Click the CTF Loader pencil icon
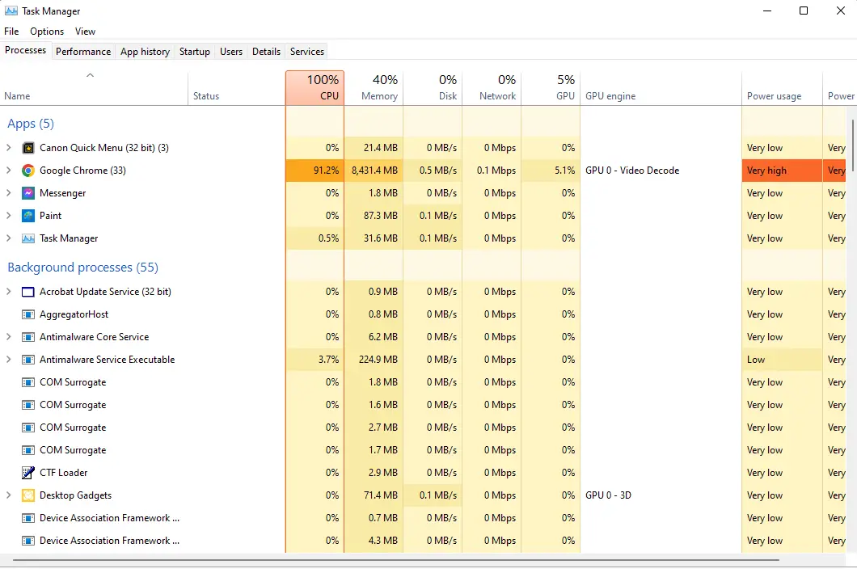The width and height of the screenshot is (857, 573). [27, 473]
